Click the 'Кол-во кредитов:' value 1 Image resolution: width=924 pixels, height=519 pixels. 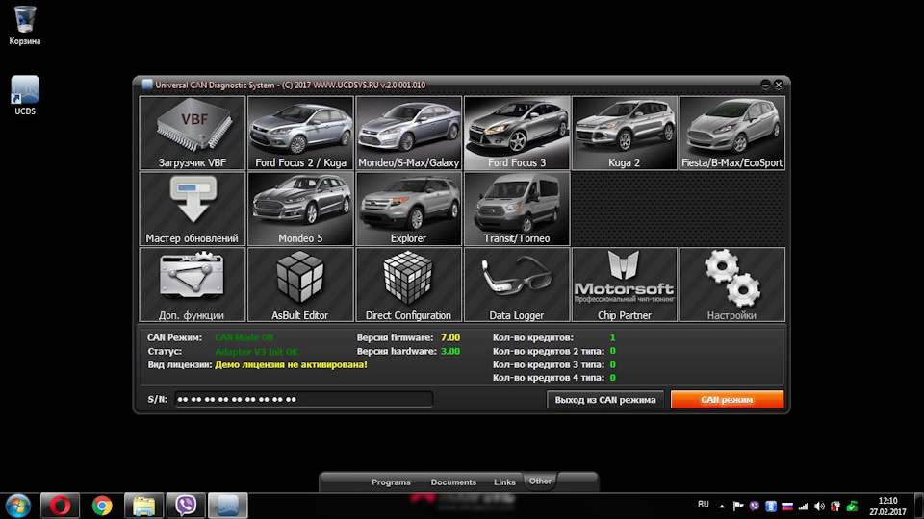(x=613, y=337)
